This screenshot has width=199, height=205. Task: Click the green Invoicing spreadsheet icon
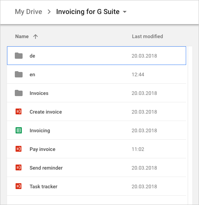tap(19, 130)
